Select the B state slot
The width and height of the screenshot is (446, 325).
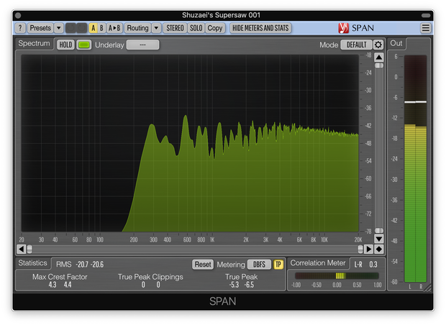(x=101, y=28)
